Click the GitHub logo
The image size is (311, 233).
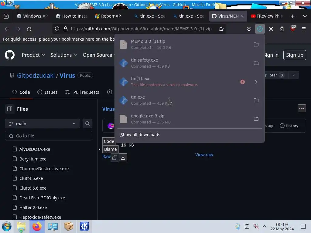10,55
